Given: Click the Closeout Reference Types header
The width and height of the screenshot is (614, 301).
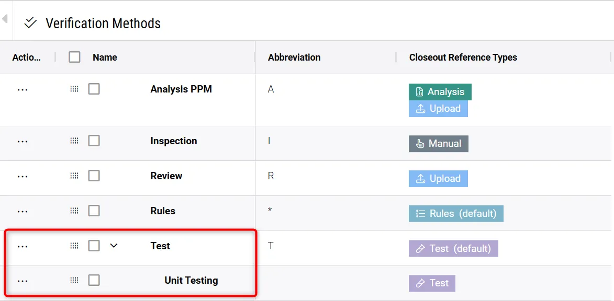Looking at the screenshot, I should (x=463, y=57).
